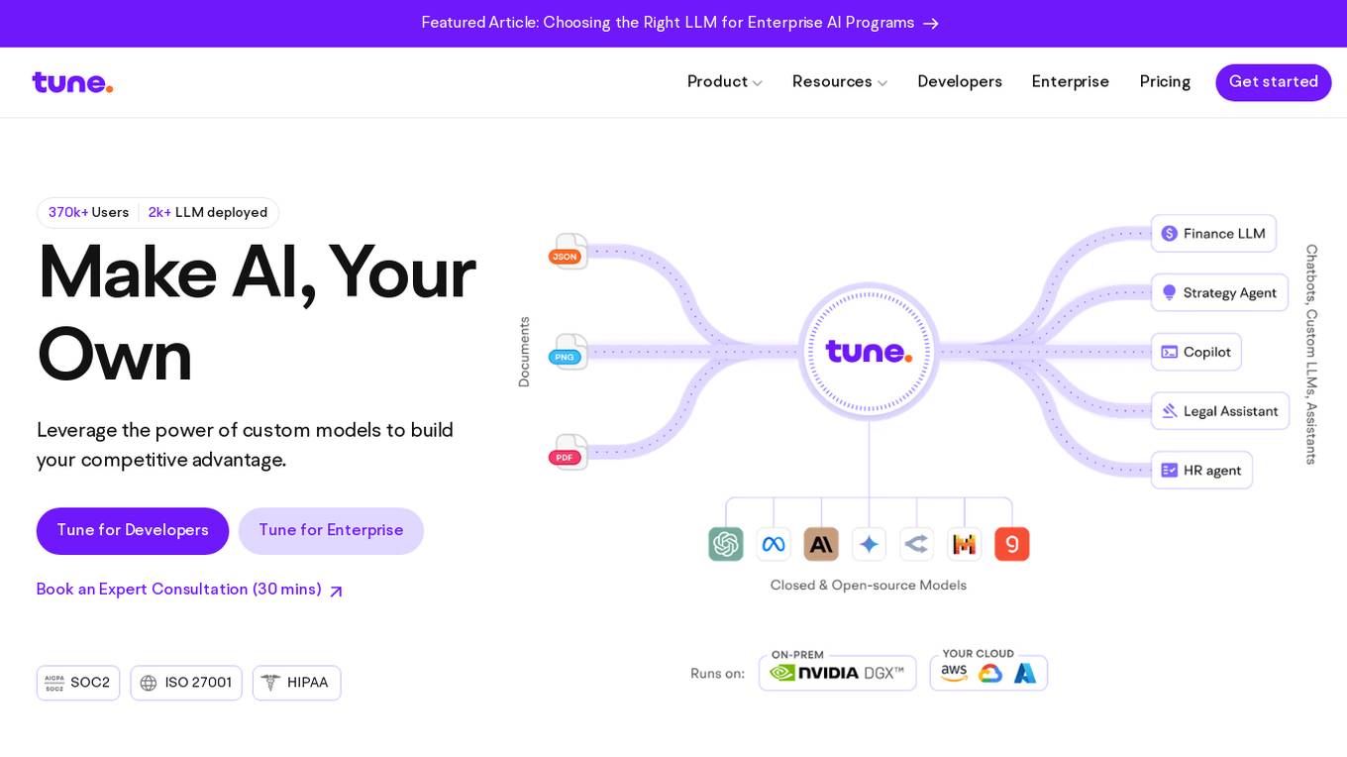Click the tune. logo in header
Image resolution: width=1347 pixels, height=757 pixels.
coord(72,82)
